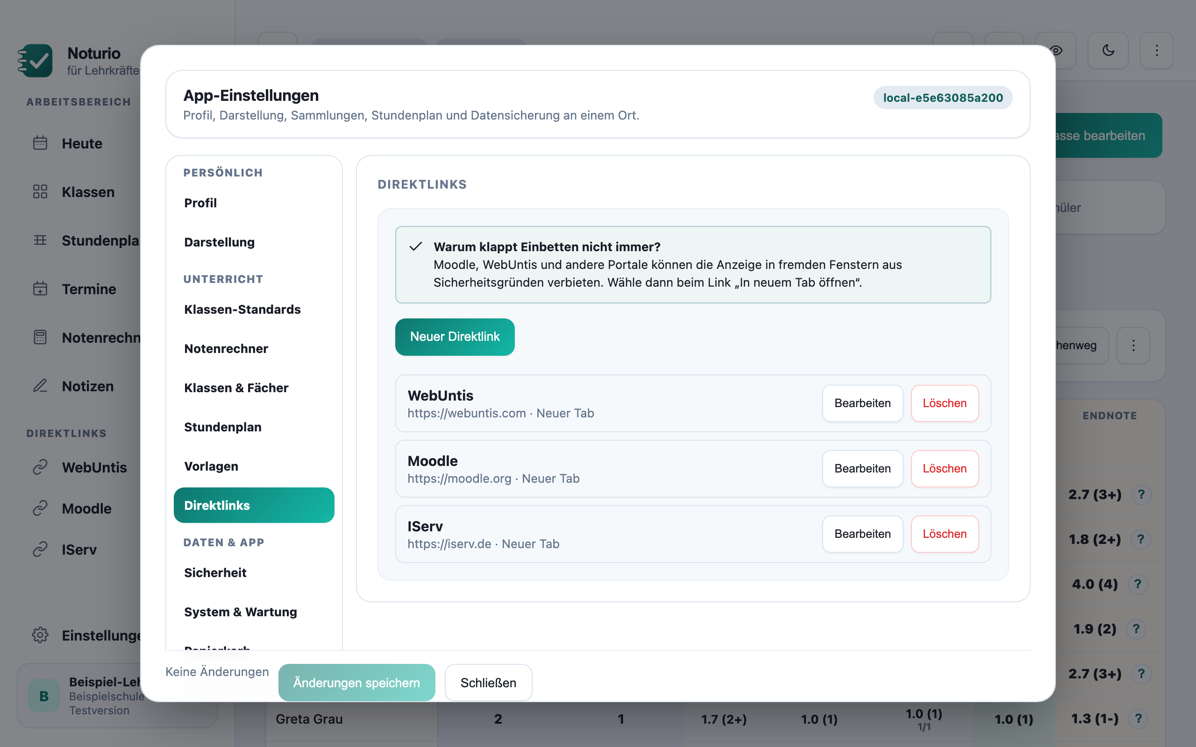Click the B avatar of Beispiel-Lehrkraft
1196x747 pixels.
tap(44, 696)
